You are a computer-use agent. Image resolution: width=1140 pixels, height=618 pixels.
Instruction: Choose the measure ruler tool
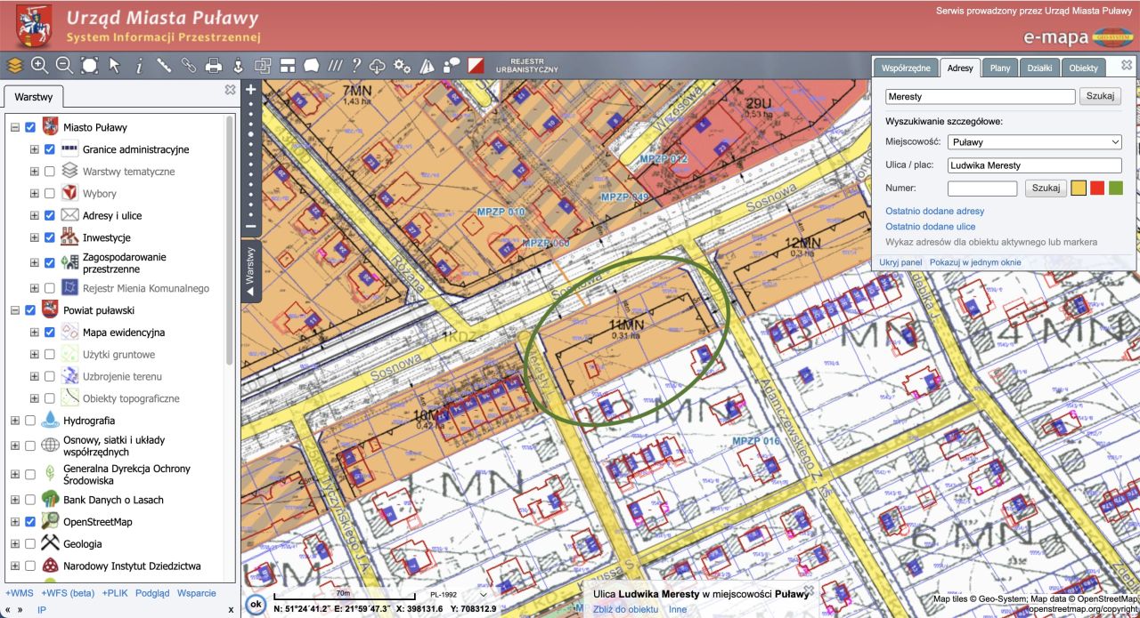click(x=164, y=65)
